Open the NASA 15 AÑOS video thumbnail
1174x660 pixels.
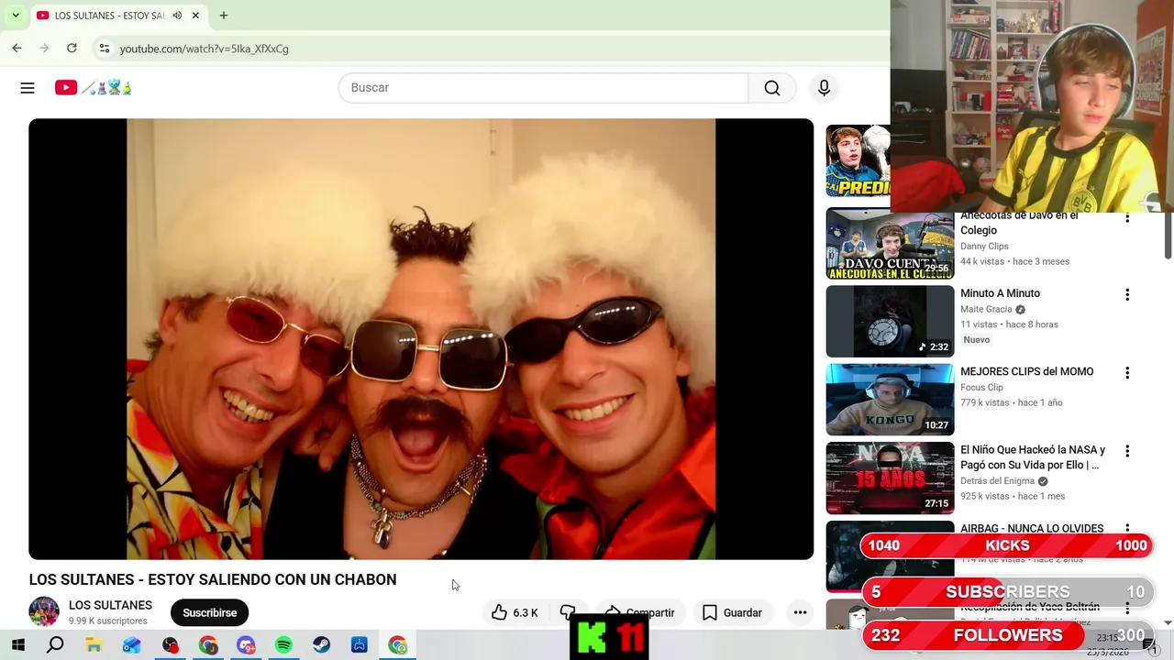point(890,478)
